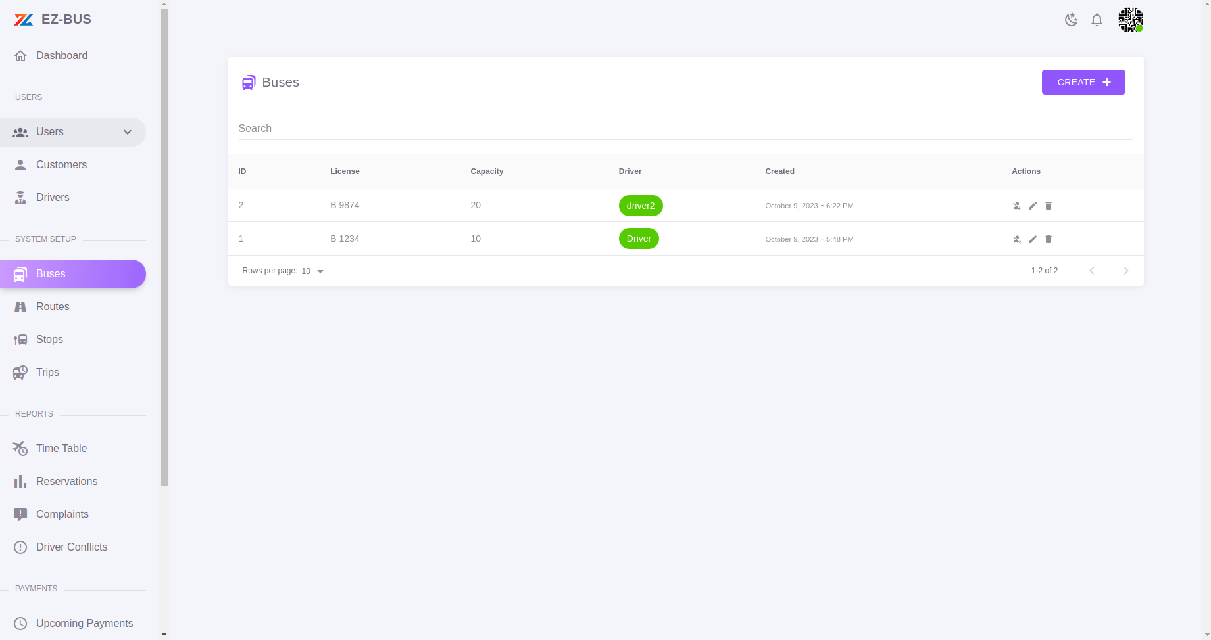This screenshot has width=1211, height=640.
Task: Toggle dark mode moon icon
Action: [1071, 20]
